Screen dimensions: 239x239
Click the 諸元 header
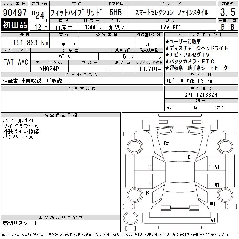coord(201,101)
